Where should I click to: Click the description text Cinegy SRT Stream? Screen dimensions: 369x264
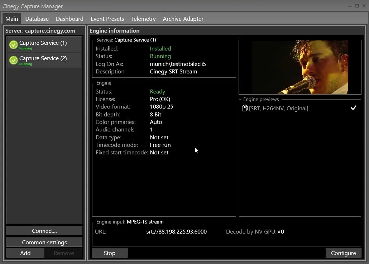(x=173, y=72)
